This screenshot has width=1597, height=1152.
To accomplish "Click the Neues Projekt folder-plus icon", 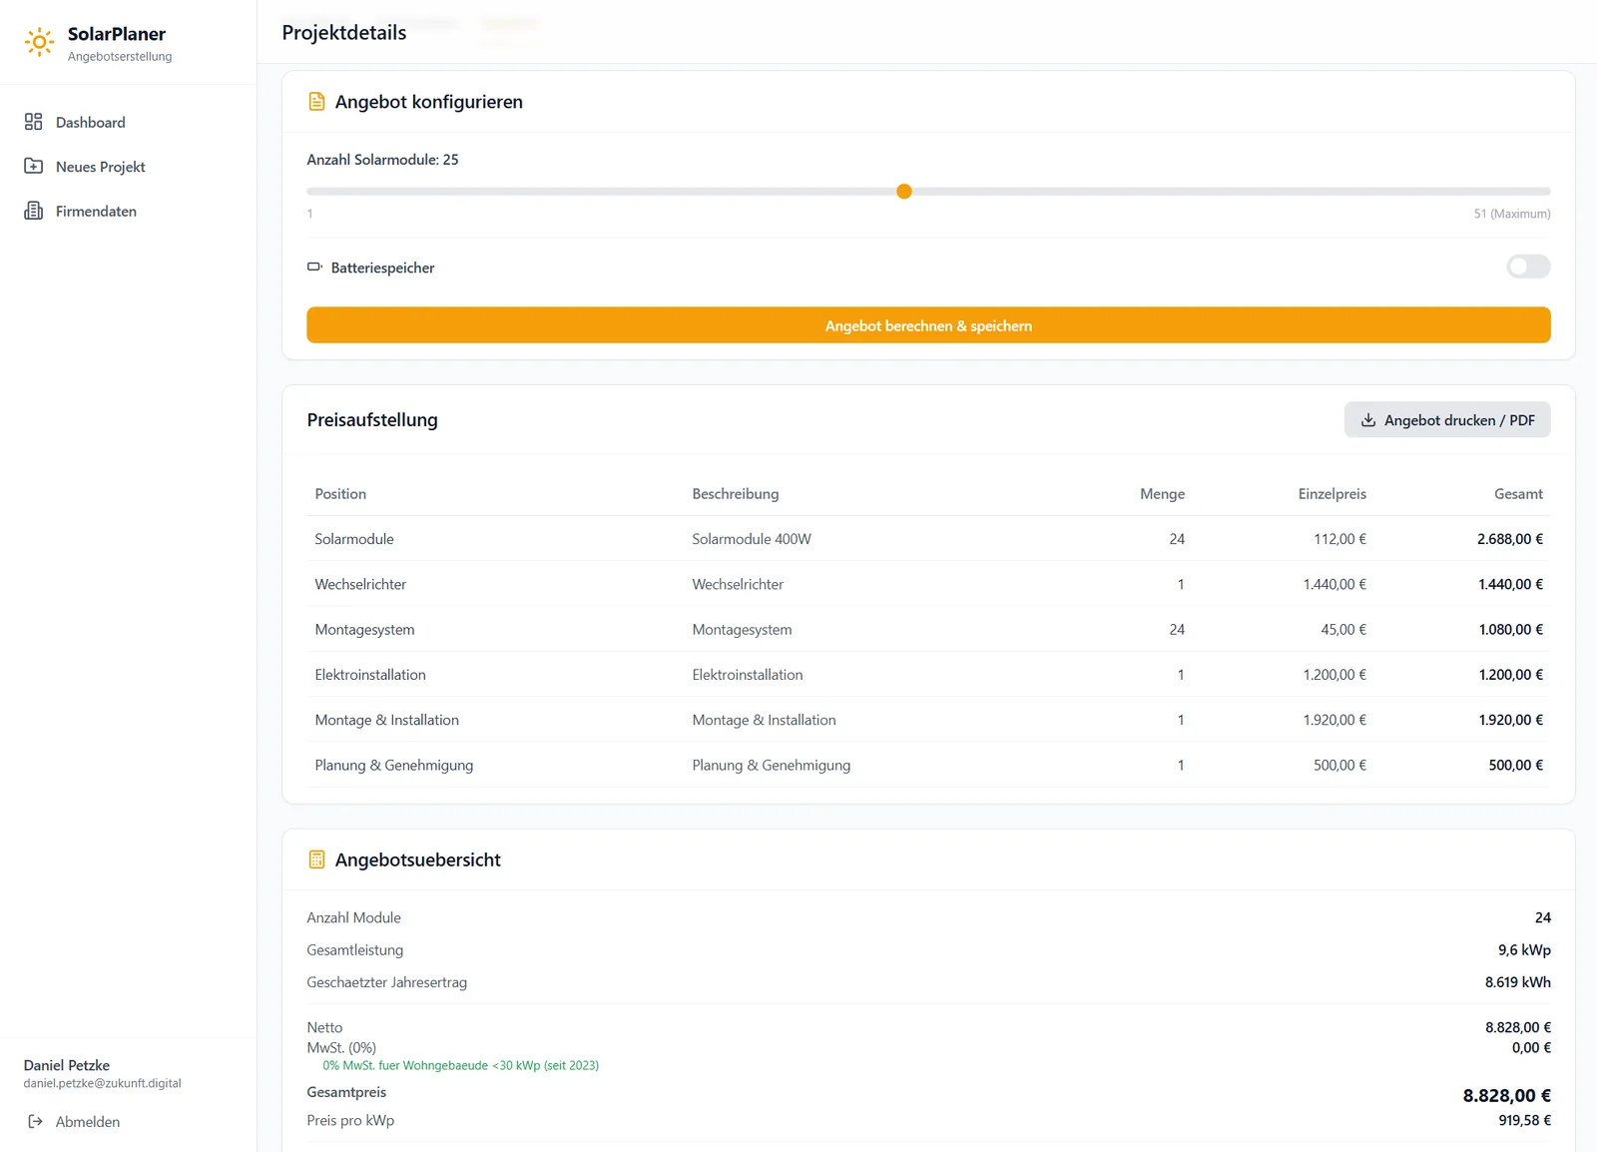I will pos(34,166).
